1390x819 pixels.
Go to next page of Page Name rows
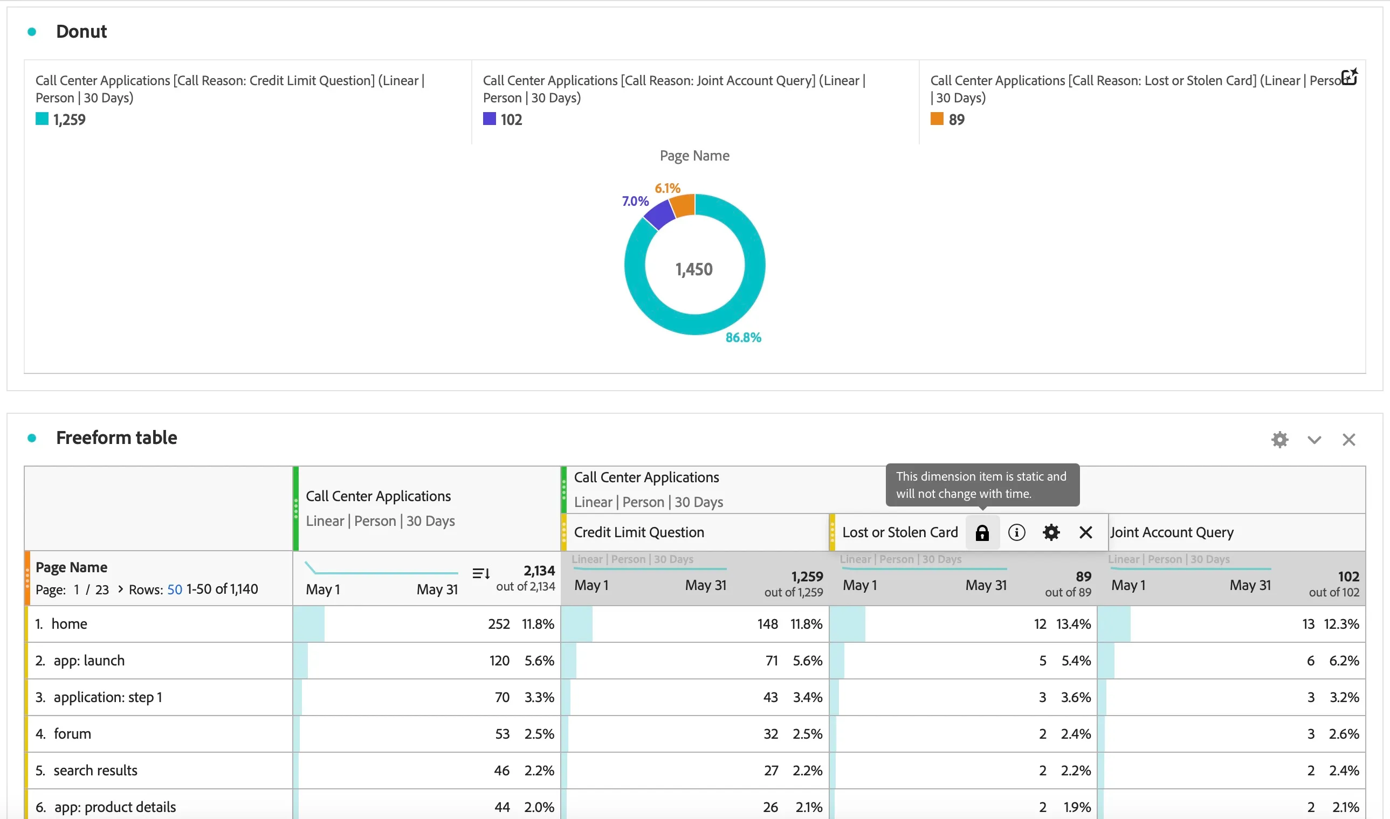click(120, 589)
